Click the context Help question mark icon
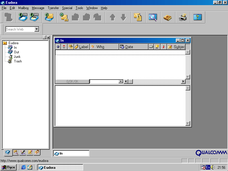Screen dimensions: 228x171 [198, 17]
